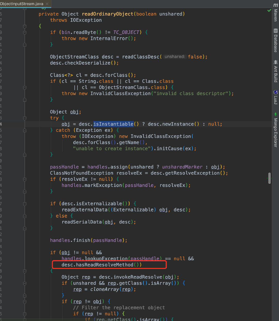Click fold end marker after readSerialData line
The image size is (279, 321).
25,228
